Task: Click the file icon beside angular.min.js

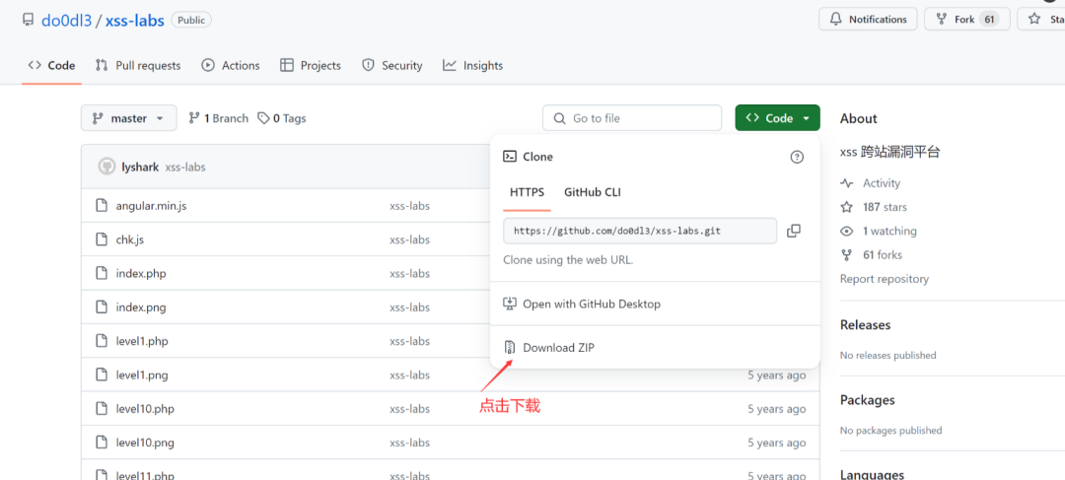Action: point(102,205)
